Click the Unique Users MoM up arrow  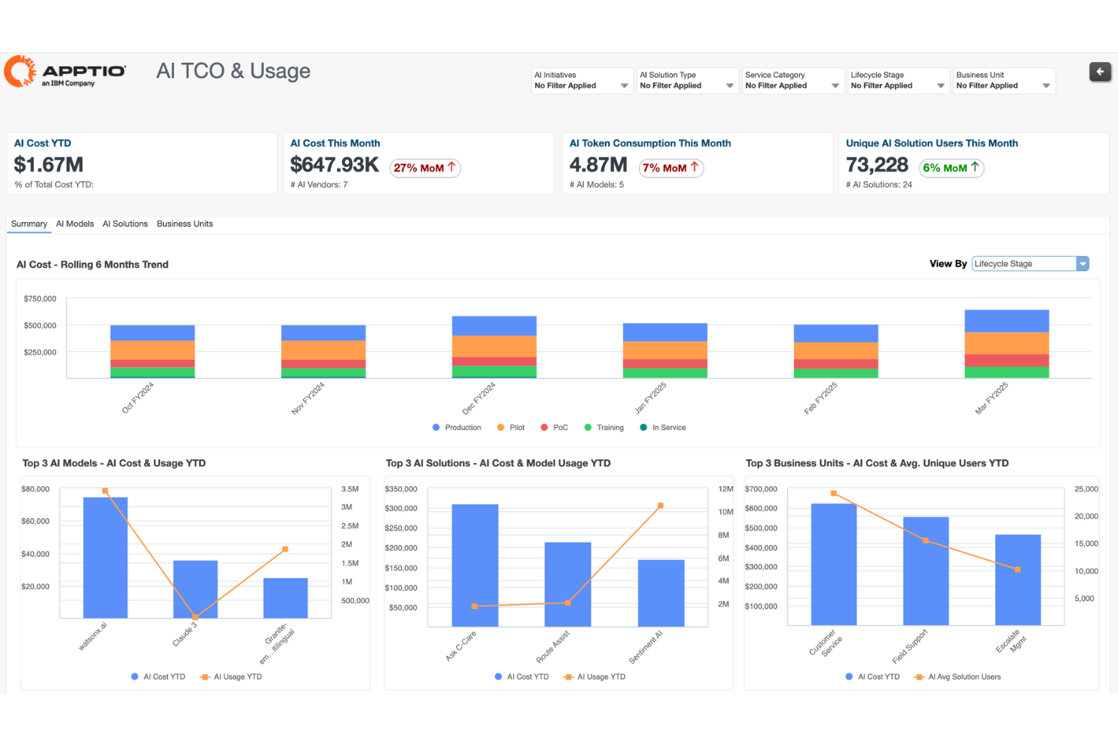pos(974,167)
